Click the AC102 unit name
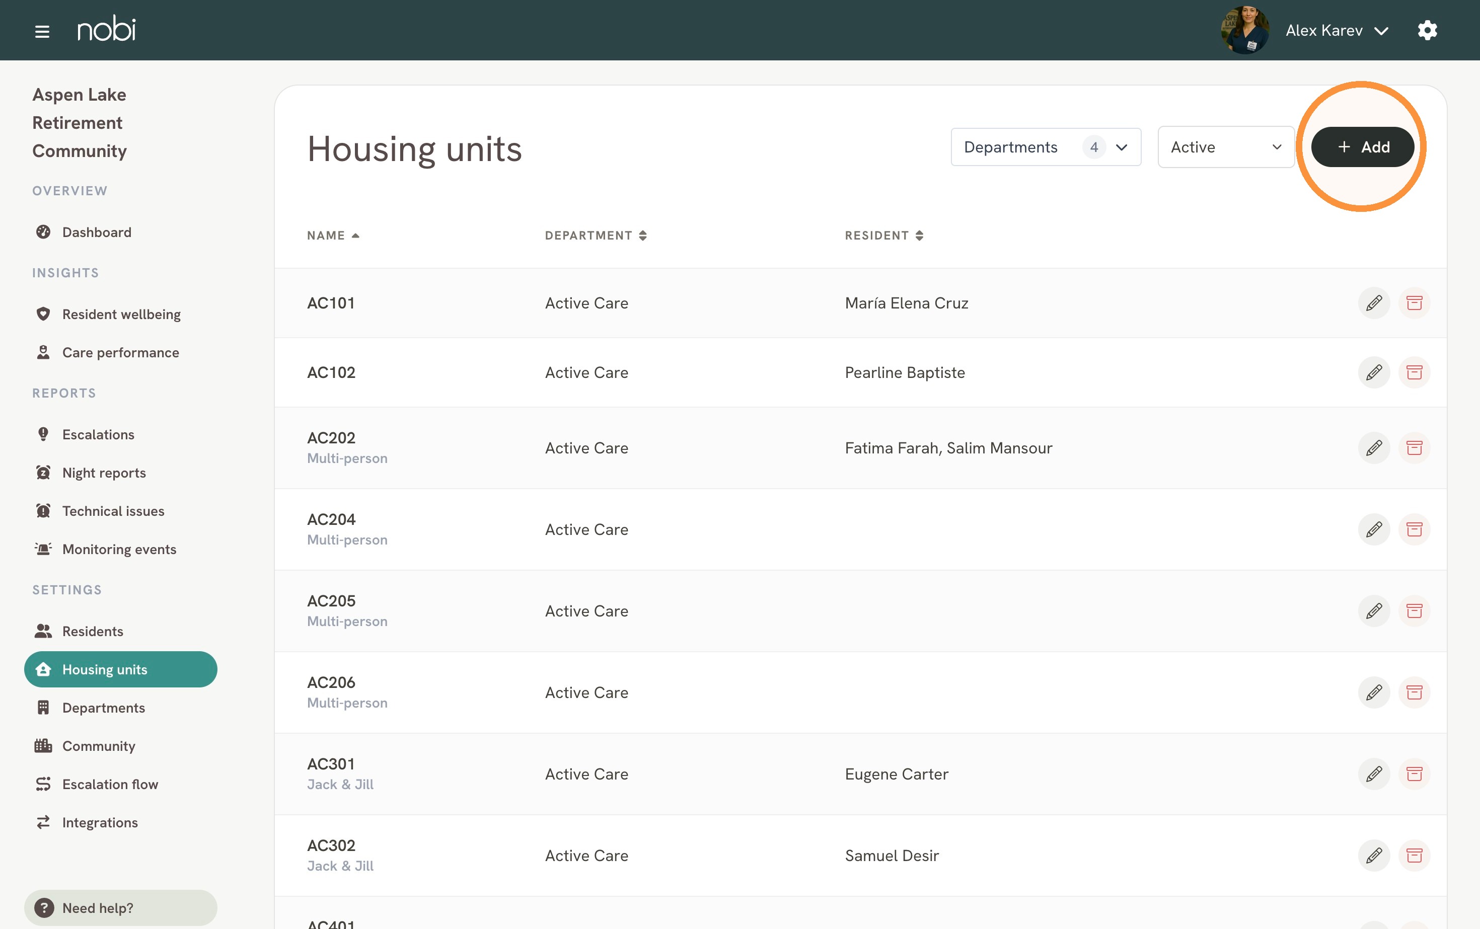 [x=331, y=372]
